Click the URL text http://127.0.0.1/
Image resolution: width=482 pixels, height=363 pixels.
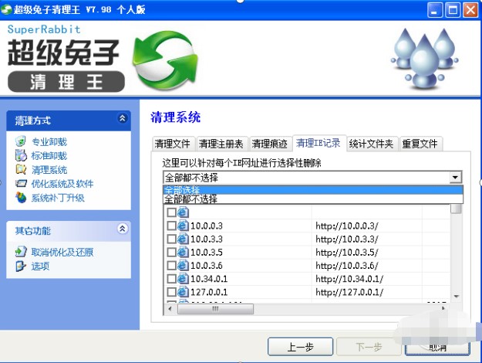(x=349, y=292)
